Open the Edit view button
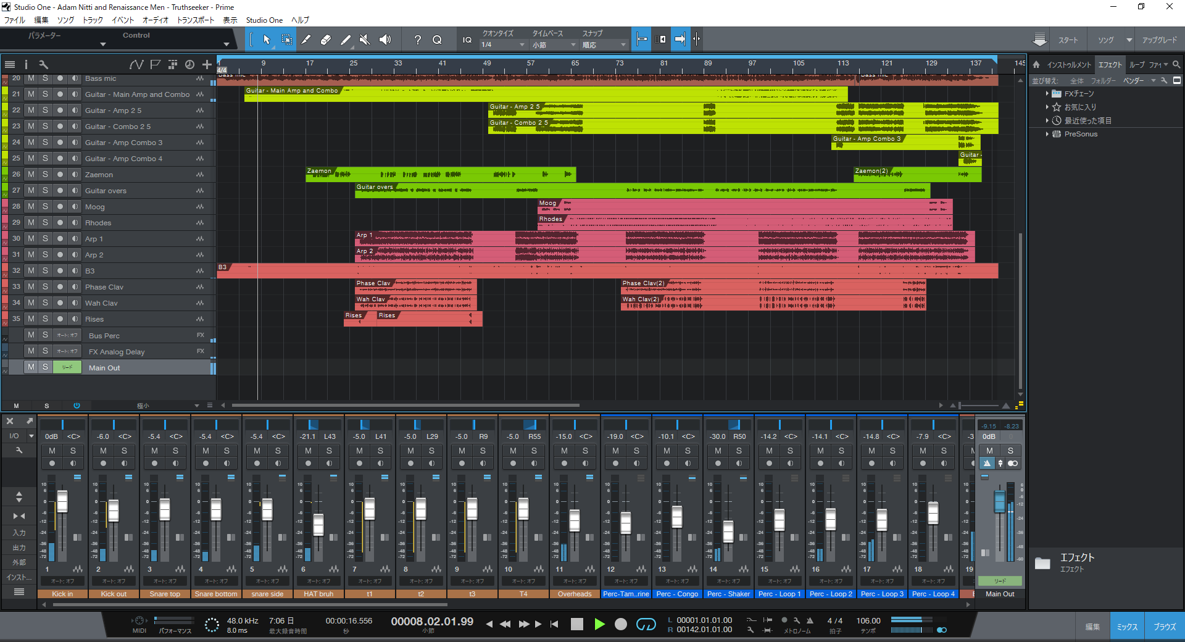 tap(1092, 627)
